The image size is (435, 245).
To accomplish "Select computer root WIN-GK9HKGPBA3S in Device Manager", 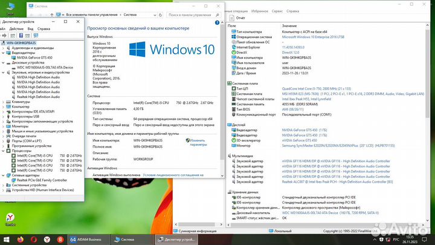I will click(21, 43).
